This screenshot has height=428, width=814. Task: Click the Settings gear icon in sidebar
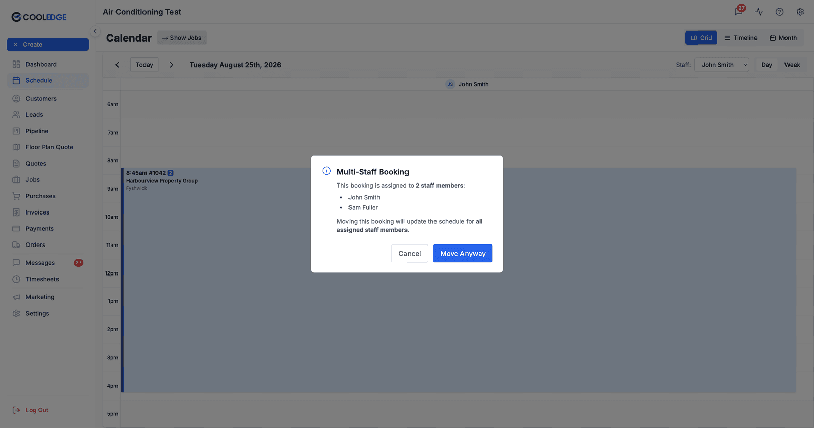tap(16, 313)
